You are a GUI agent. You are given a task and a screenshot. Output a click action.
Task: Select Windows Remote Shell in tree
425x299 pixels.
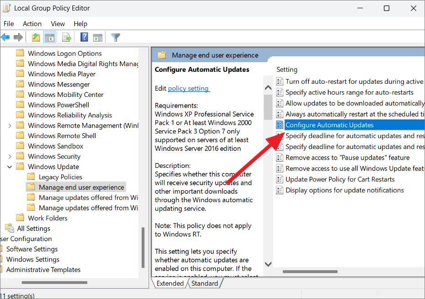point(62,136)
